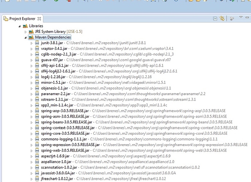This screenshot has height=182, width=251.
Task: Select slf4j-api-1.6.1.jar file name
Action: tap(55, 66)
